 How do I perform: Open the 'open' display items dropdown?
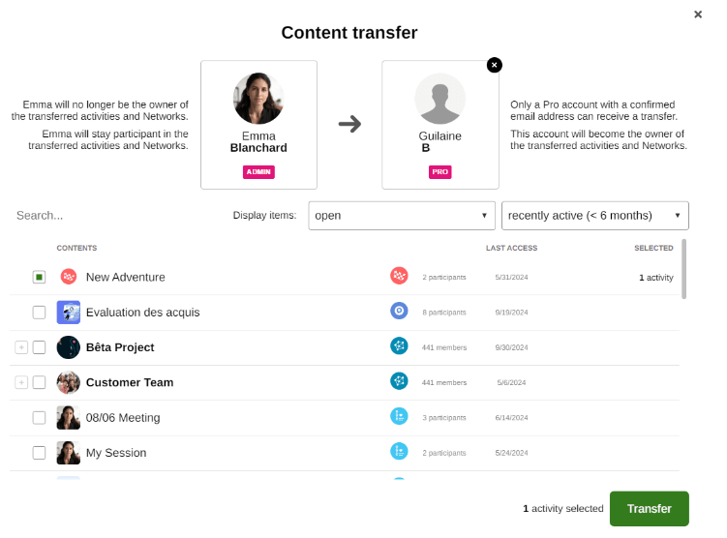tap(401, 216)
